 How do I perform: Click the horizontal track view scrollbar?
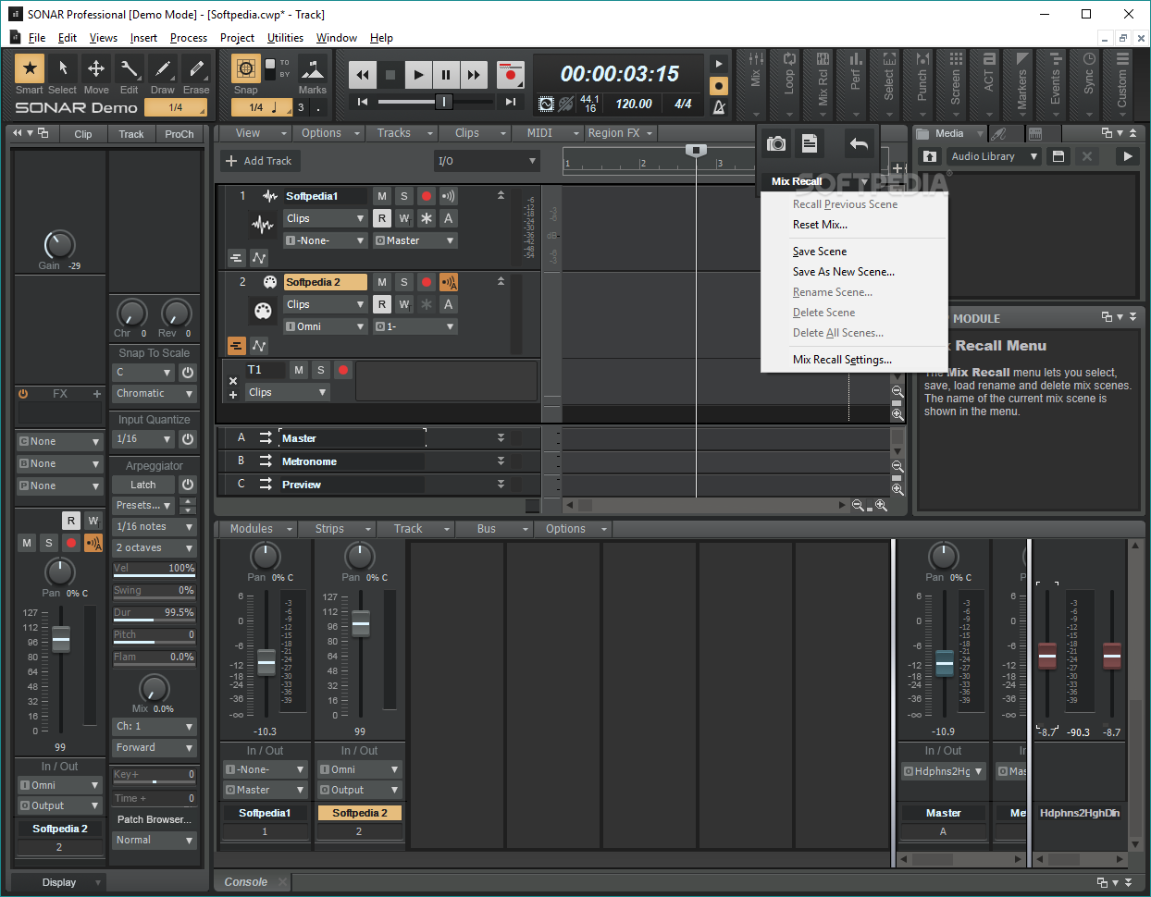point(705,506)
